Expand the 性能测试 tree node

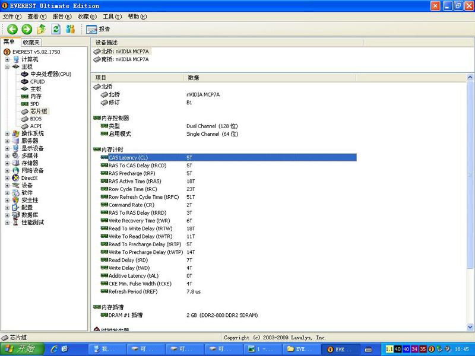pyautogui.click(x=7, y=223)
